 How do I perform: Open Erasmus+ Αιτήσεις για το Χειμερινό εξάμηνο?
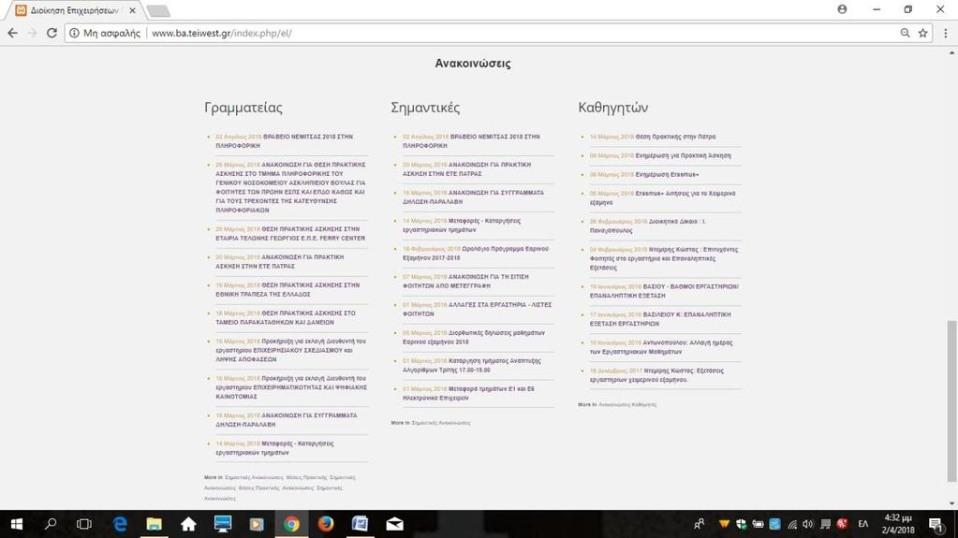coord(662,197)
